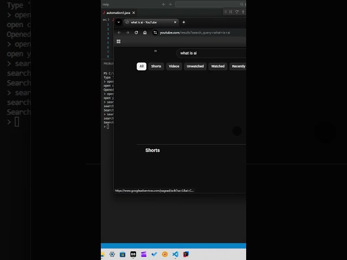This screenshot has width=347, height=260.
Task: Select the Watched filter chip
Action: 218,66
